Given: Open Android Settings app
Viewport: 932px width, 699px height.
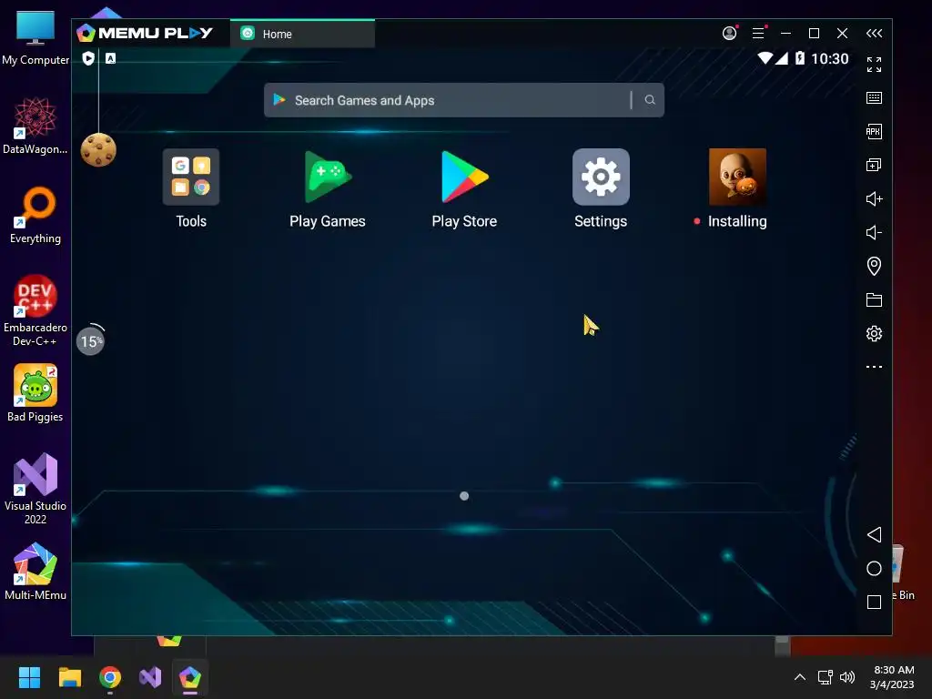Looking at the screenshot, I should (x=601, y=177).
